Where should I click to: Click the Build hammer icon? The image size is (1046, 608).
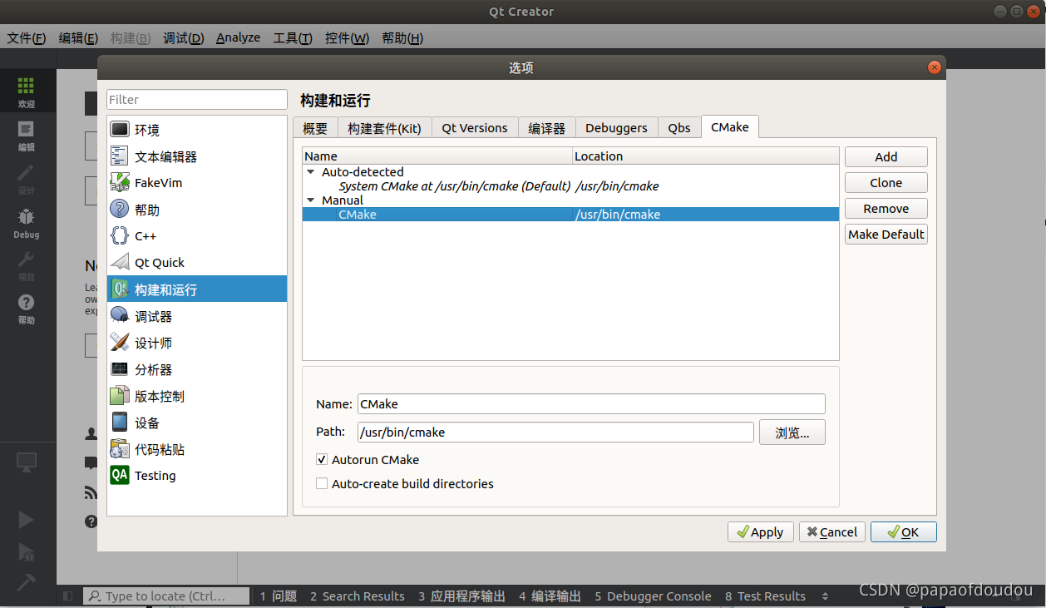coord(26,582)
